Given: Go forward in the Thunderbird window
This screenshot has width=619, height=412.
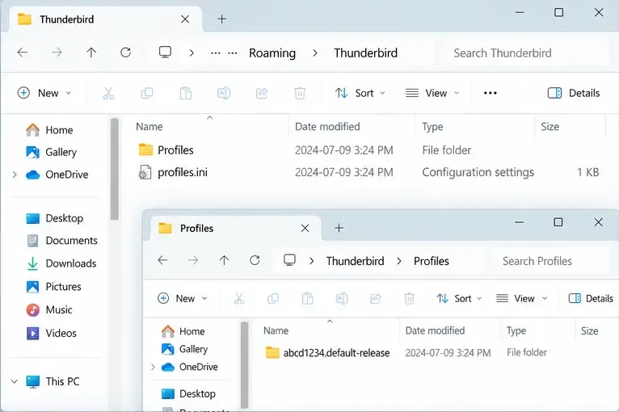Looking at the screenshot, I should [57, 53].
